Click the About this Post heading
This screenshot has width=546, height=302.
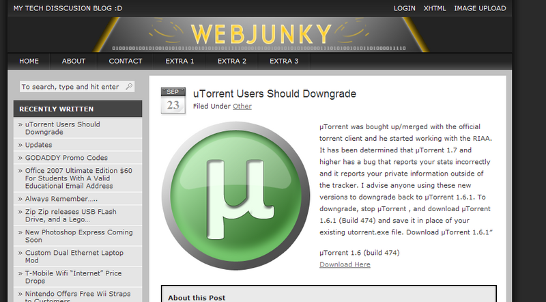197,297
